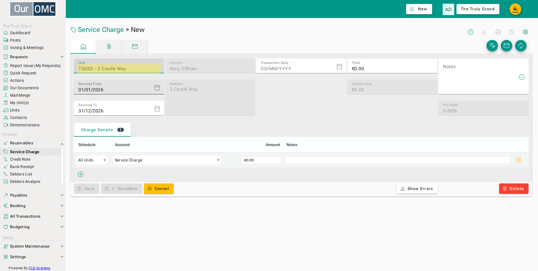538x271 pixels.
Task: Click the green refresh round button
Action: 521,46
